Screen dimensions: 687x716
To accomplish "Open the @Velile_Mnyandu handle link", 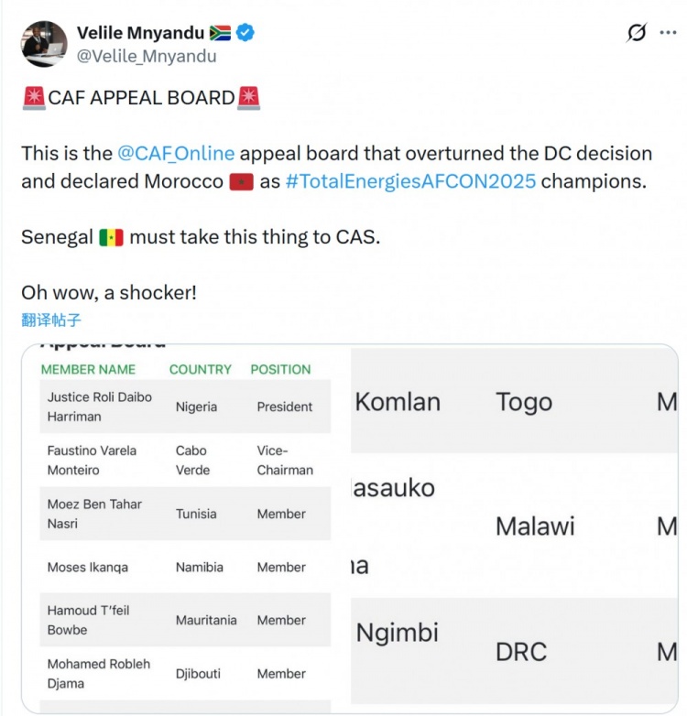I will (x=147, y=56).
